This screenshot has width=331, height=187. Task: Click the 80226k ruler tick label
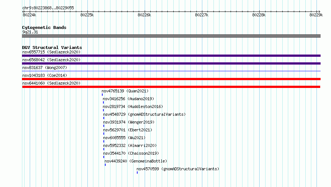144,15
